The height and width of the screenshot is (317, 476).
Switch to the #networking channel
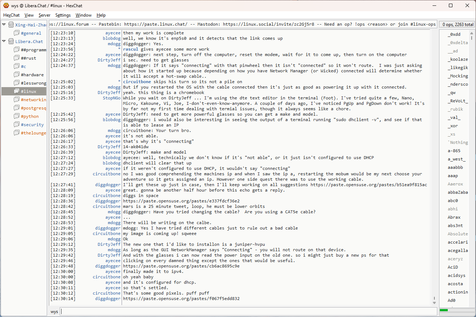point(33,100)
